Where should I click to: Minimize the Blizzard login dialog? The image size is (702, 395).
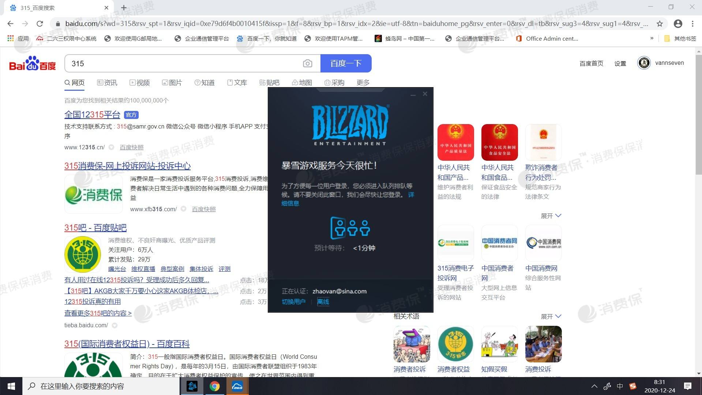(x=413, y=94)
